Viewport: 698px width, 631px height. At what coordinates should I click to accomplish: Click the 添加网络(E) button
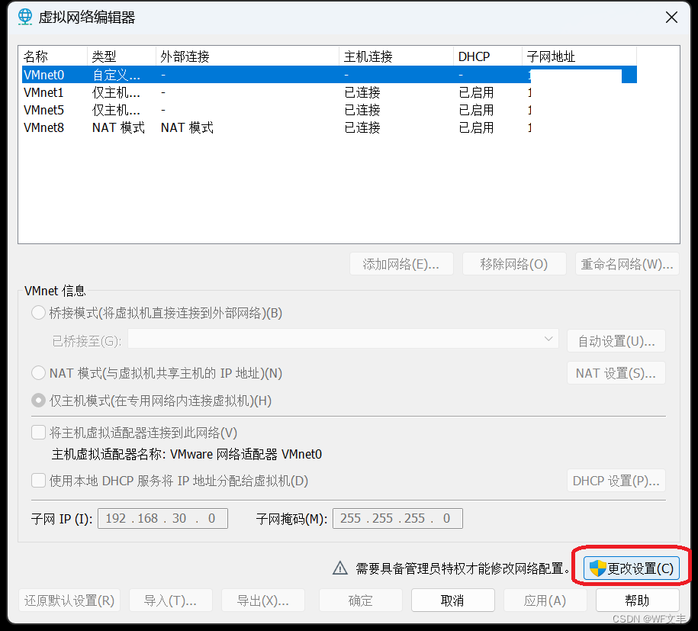point(401,263)
